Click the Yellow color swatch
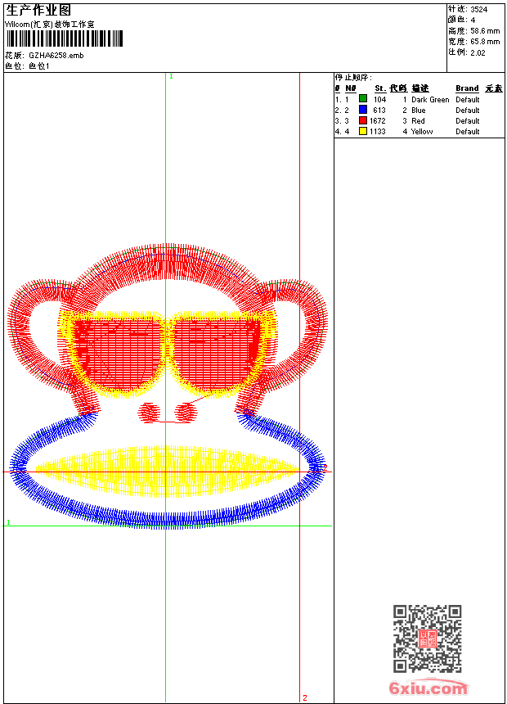Screen dimensions: 507x704 [x=363, y=131]
